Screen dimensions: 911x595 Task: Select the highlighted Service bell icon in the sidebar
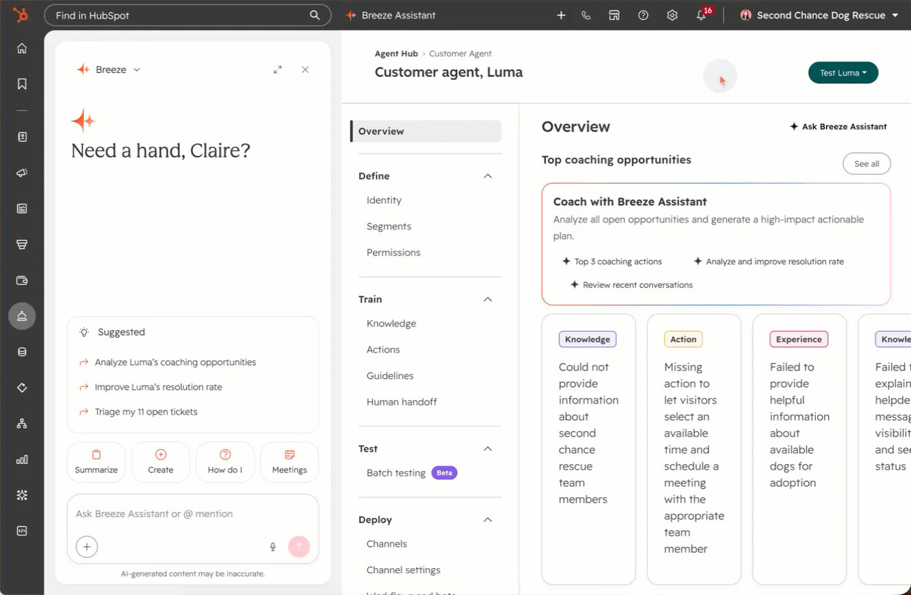[x=22, y=316]
